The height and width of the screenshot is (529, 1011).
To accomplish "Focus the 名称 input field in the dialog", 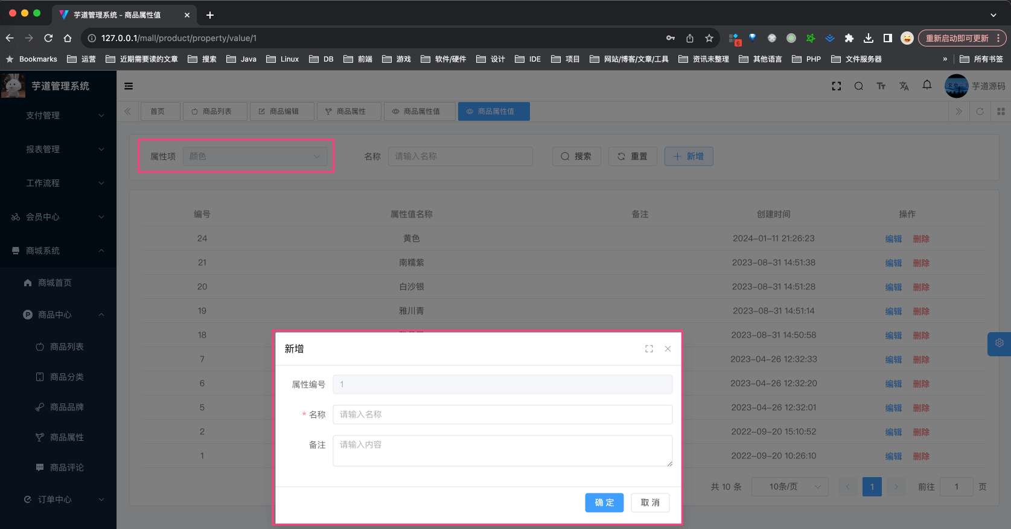I will coord(502,415).
